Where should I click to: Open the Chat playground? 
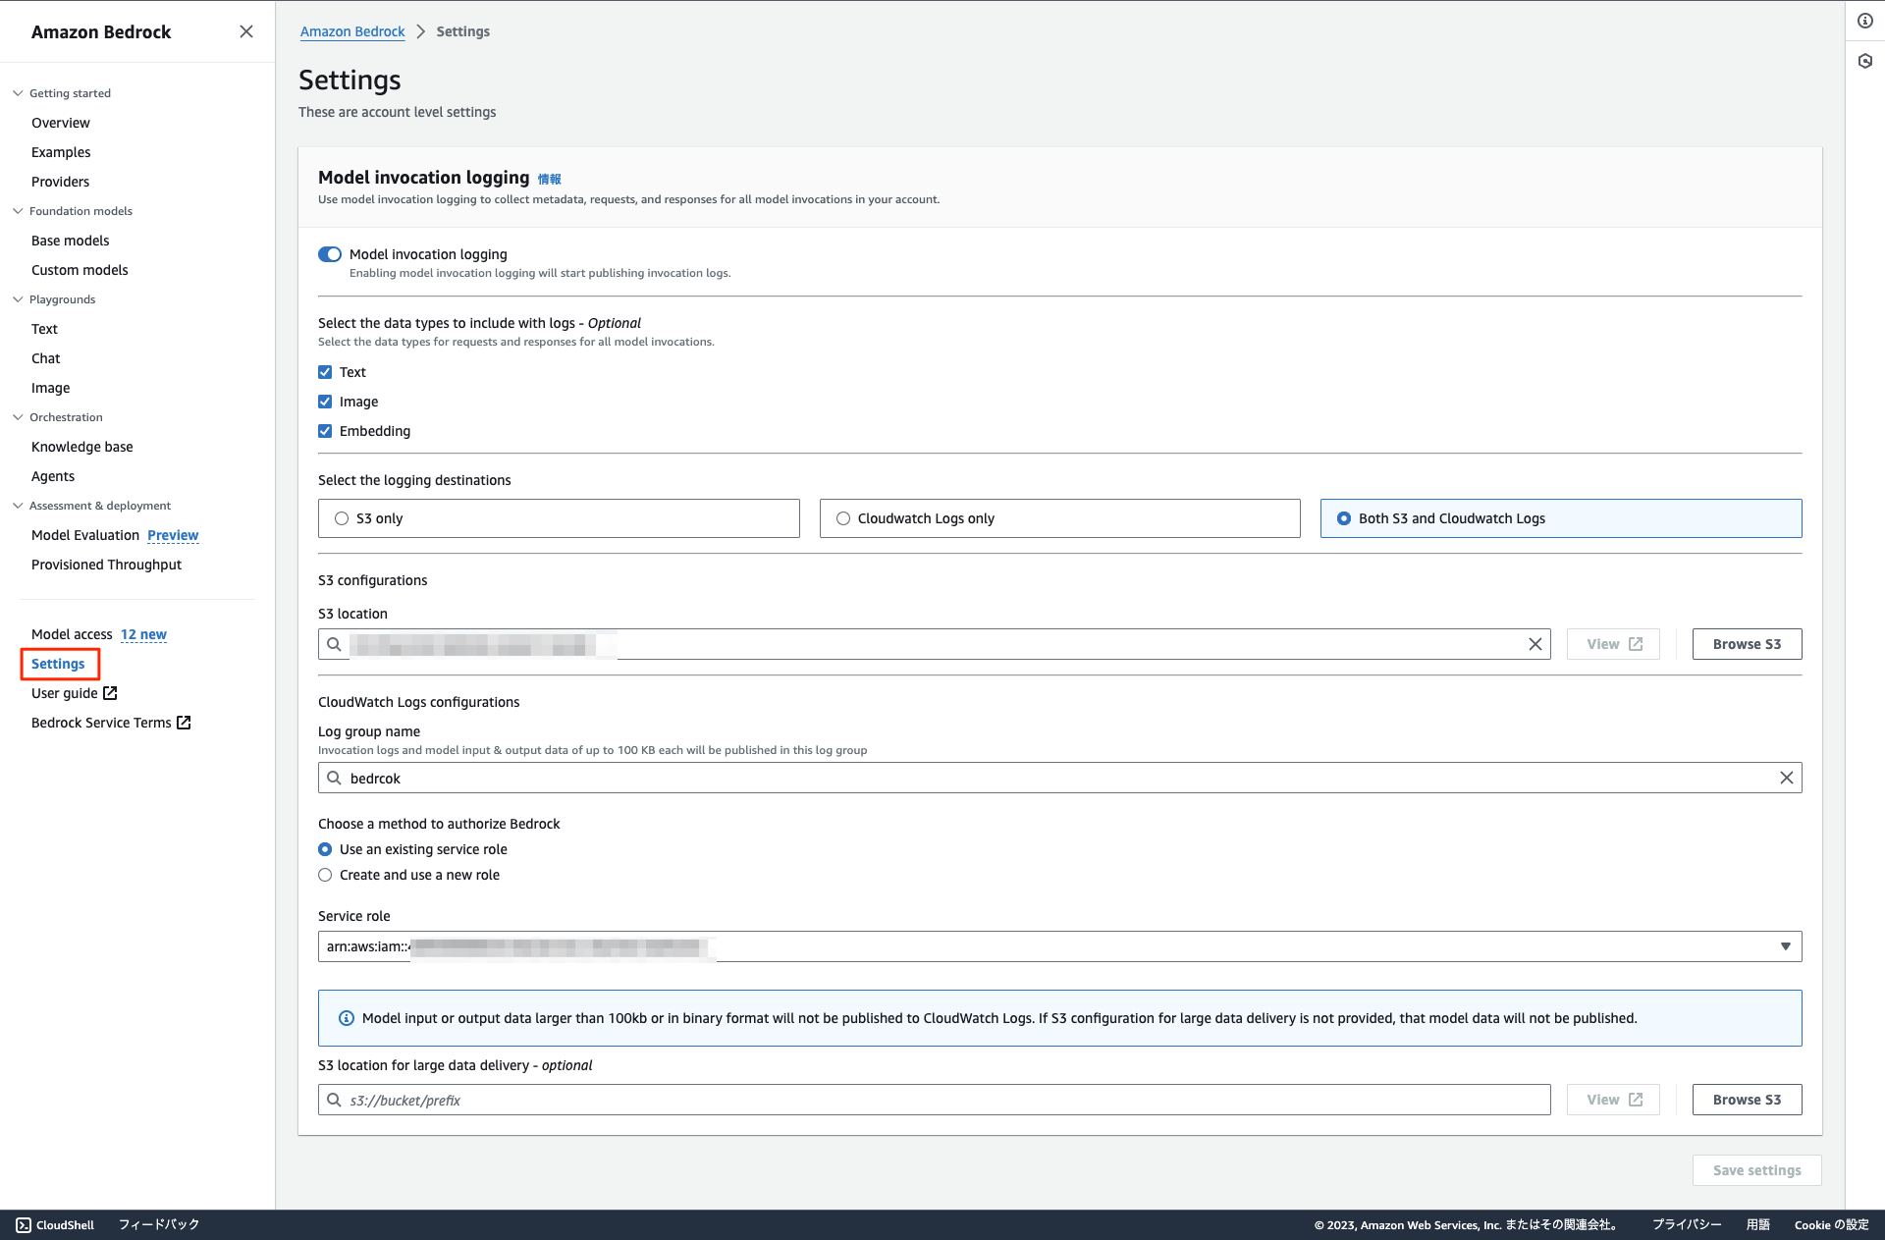[46, 358]
